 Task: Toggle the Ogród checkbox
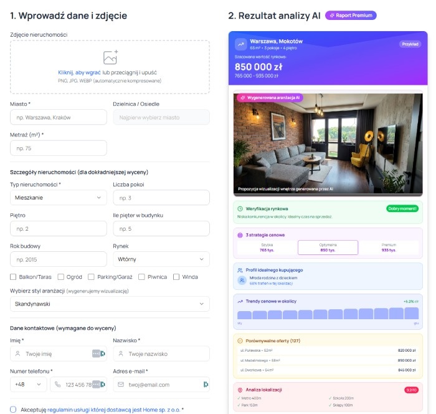pos(60,277)
